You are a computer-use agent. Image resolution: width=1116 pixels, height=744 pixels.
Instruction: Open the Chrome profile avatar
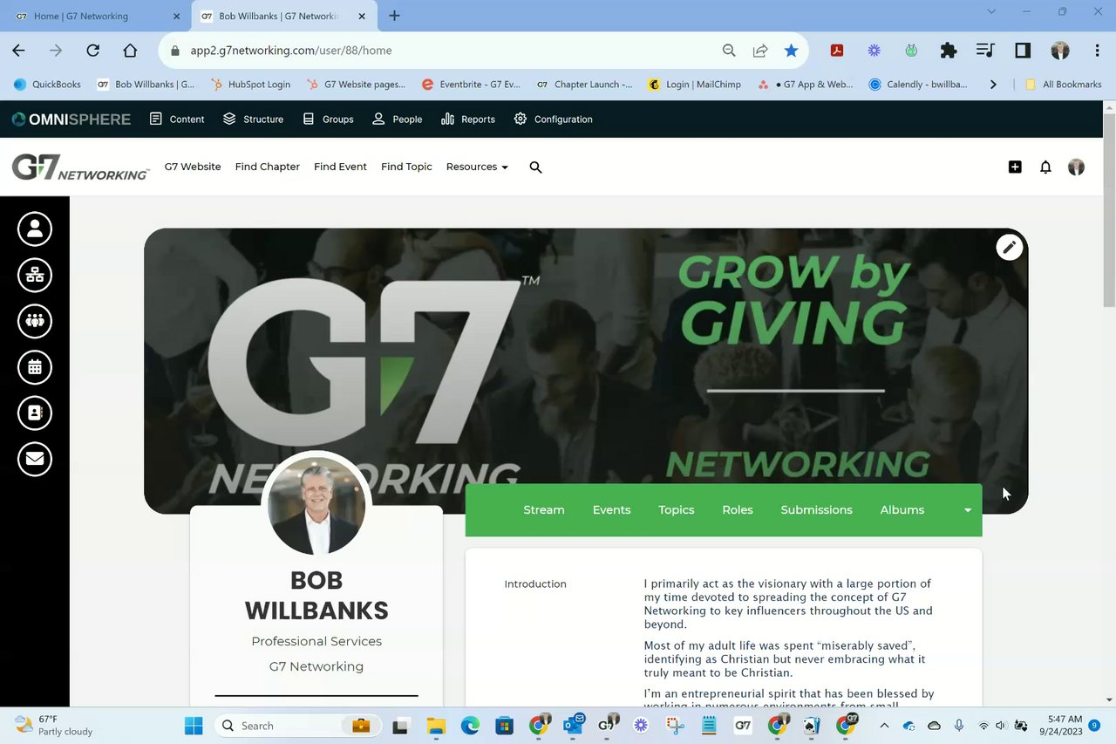pyautogui.click(x=1060, y=51)
